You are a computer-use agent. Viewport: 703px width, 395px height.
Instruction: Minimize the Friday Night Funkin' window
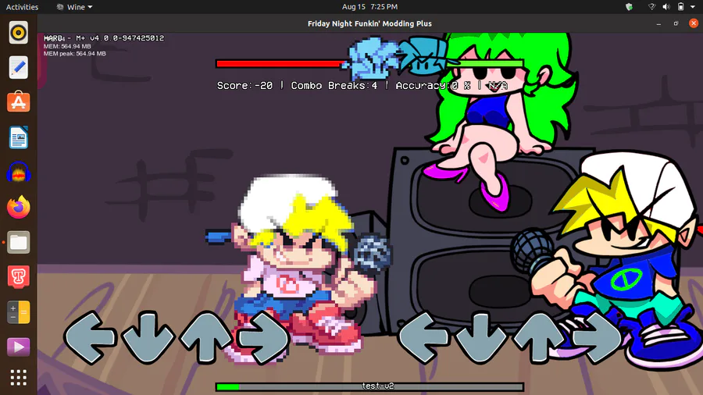[658, 23]
